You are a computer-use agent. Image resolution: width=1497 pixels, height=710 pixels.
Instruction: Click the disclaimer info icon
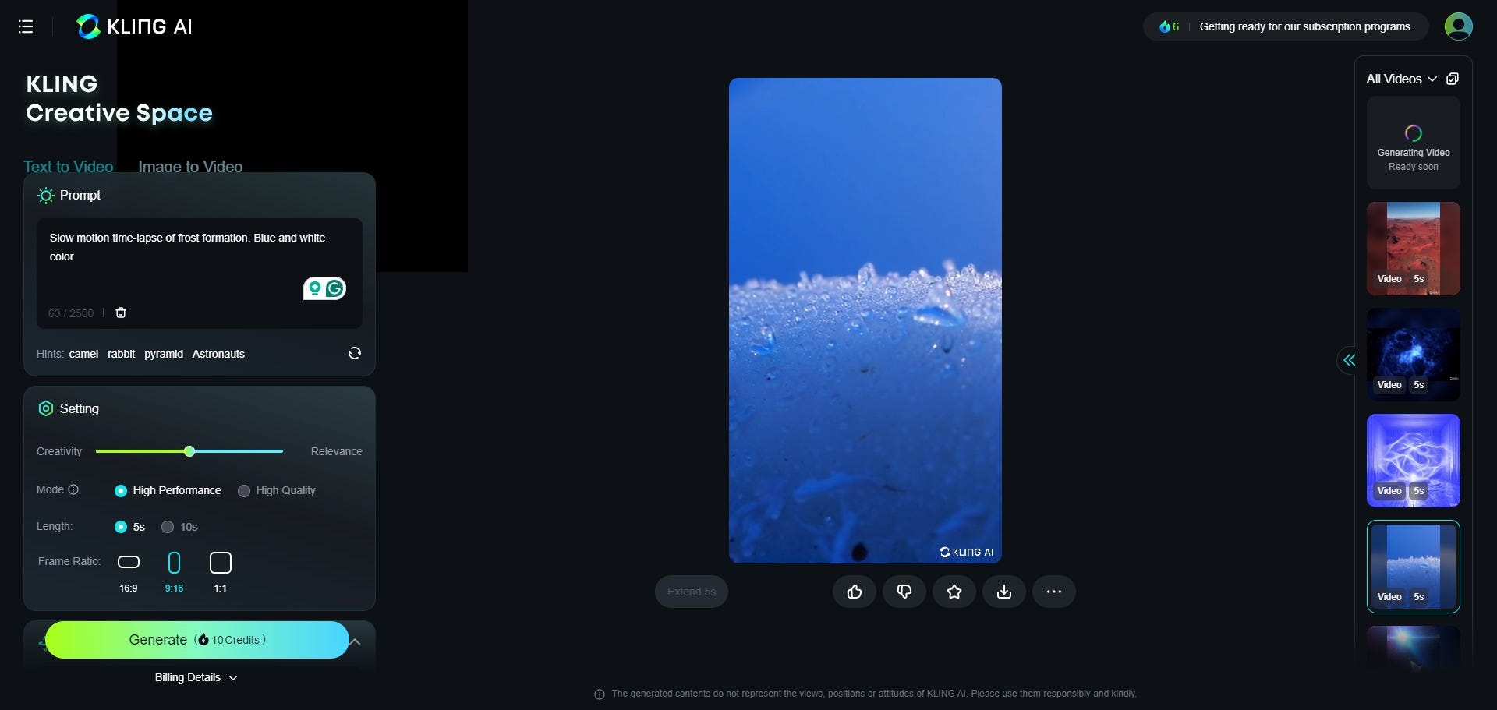click(600, 694)
